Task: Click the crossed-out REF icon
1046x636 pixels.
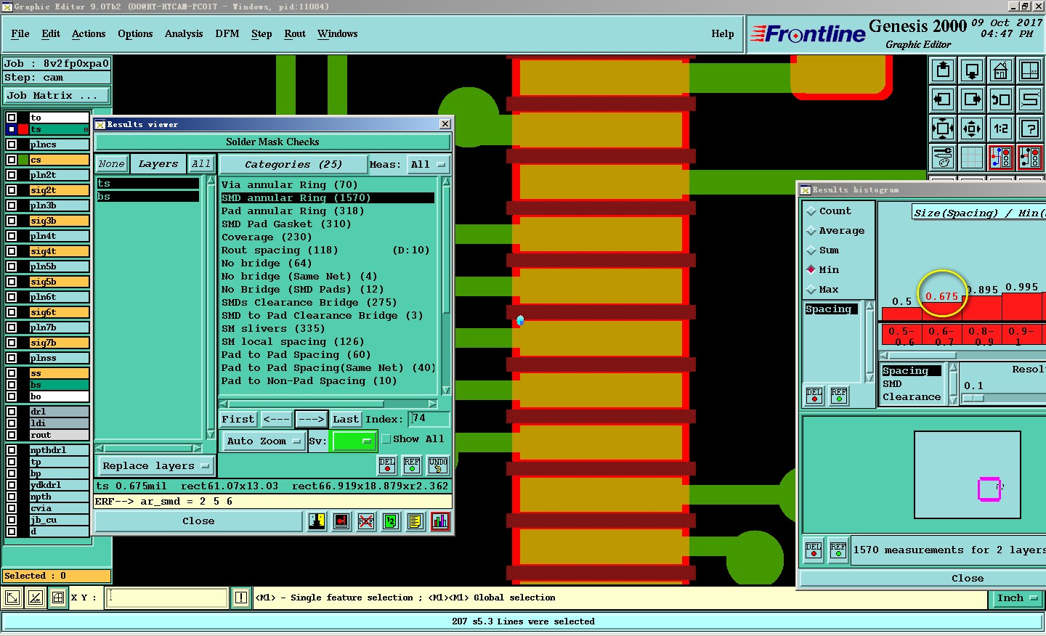Action: pos(366,521)
